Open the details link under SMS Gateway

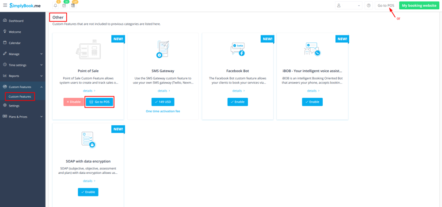(163, 91)
